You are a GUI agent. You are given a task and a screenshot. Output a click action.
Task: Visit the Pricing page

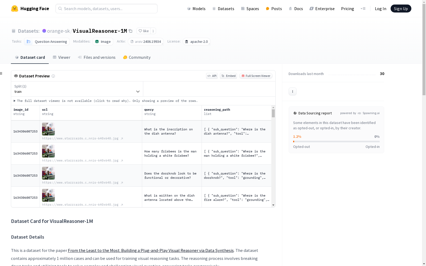(347, 9)
